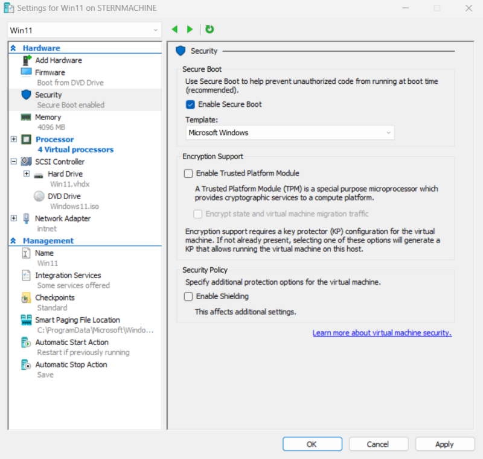Click the Automatic Stop Action icon
The height and width of the screenshot is (459, 483).
(x=26, y=364)
